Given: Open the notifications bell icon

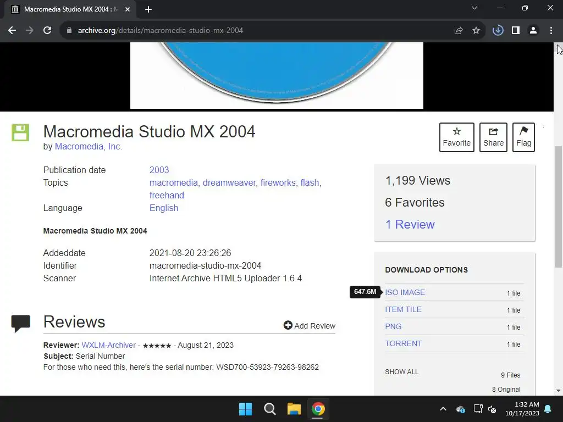Looking at the screenshot, I should [x=548, y=409].
